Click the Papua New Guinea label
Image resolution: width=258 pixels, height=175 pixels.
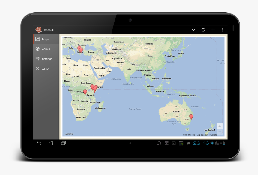pos(187,95)
